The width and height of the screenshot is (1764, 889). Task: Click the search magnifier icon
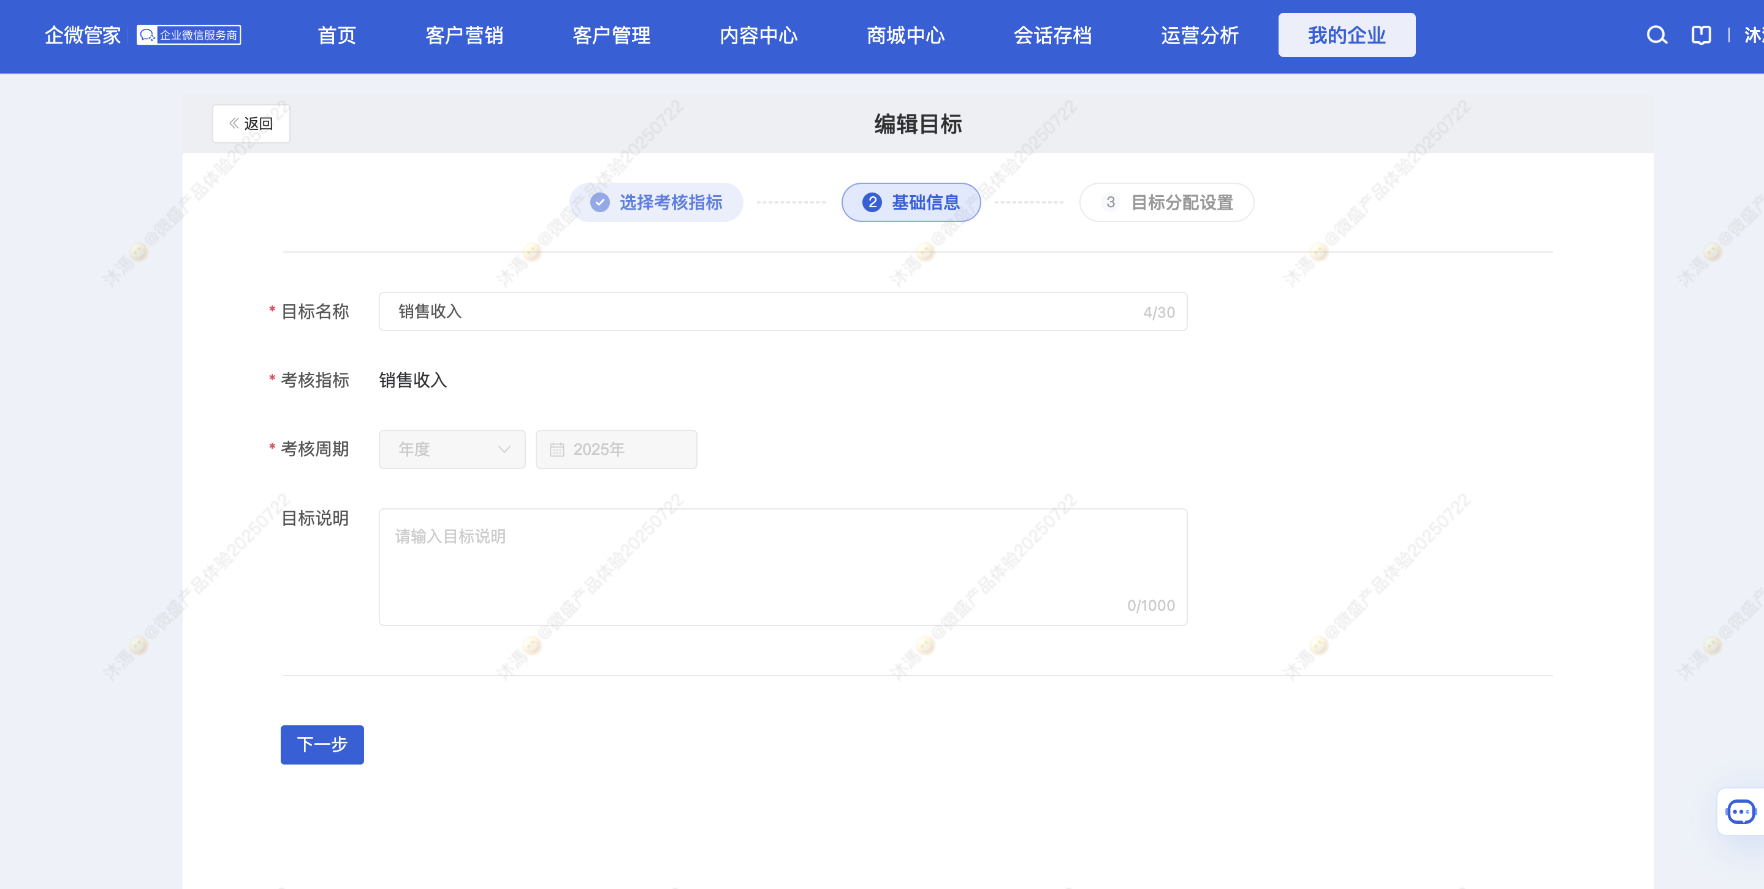tap(1657, 35)
